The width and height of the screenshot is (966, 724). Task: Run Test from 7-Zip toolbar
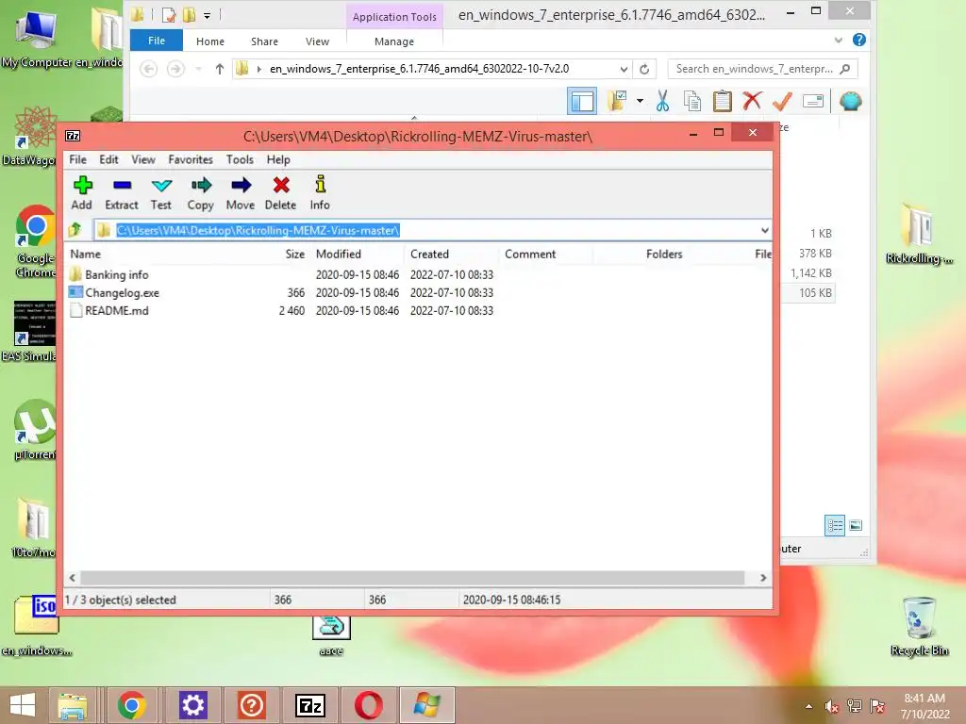point(160,192)
